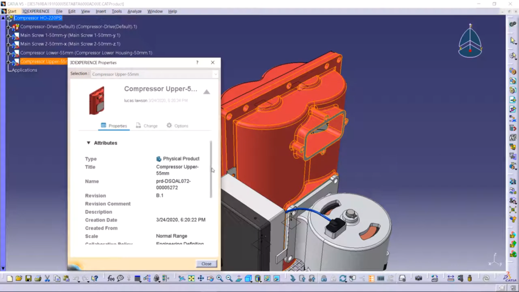The width and height of the screenshot is (519, 292).
Task: Switch to the Options tab
Action: point(177,126)
